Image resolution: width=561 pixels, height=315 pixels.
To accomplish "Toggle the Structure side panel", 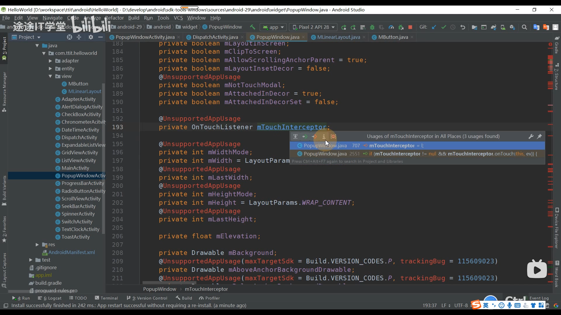I will (557, 77).
